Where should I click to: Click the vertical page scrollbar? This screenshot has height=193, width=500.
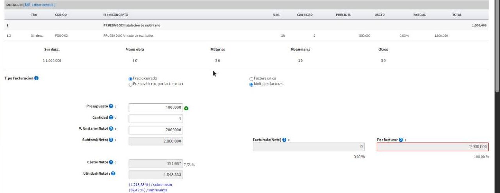(497, 47)
